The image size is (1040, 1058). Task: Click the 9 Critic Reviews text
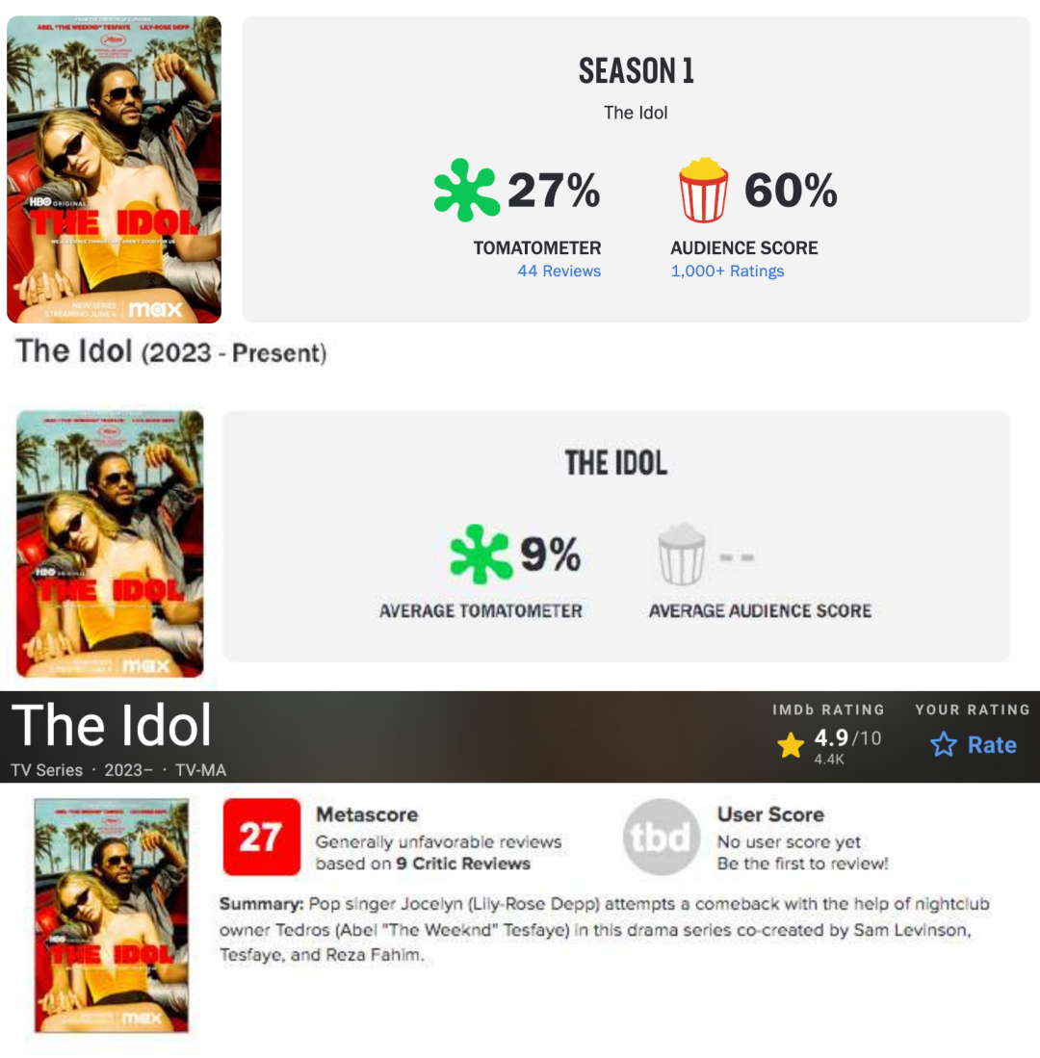point(463,864)
